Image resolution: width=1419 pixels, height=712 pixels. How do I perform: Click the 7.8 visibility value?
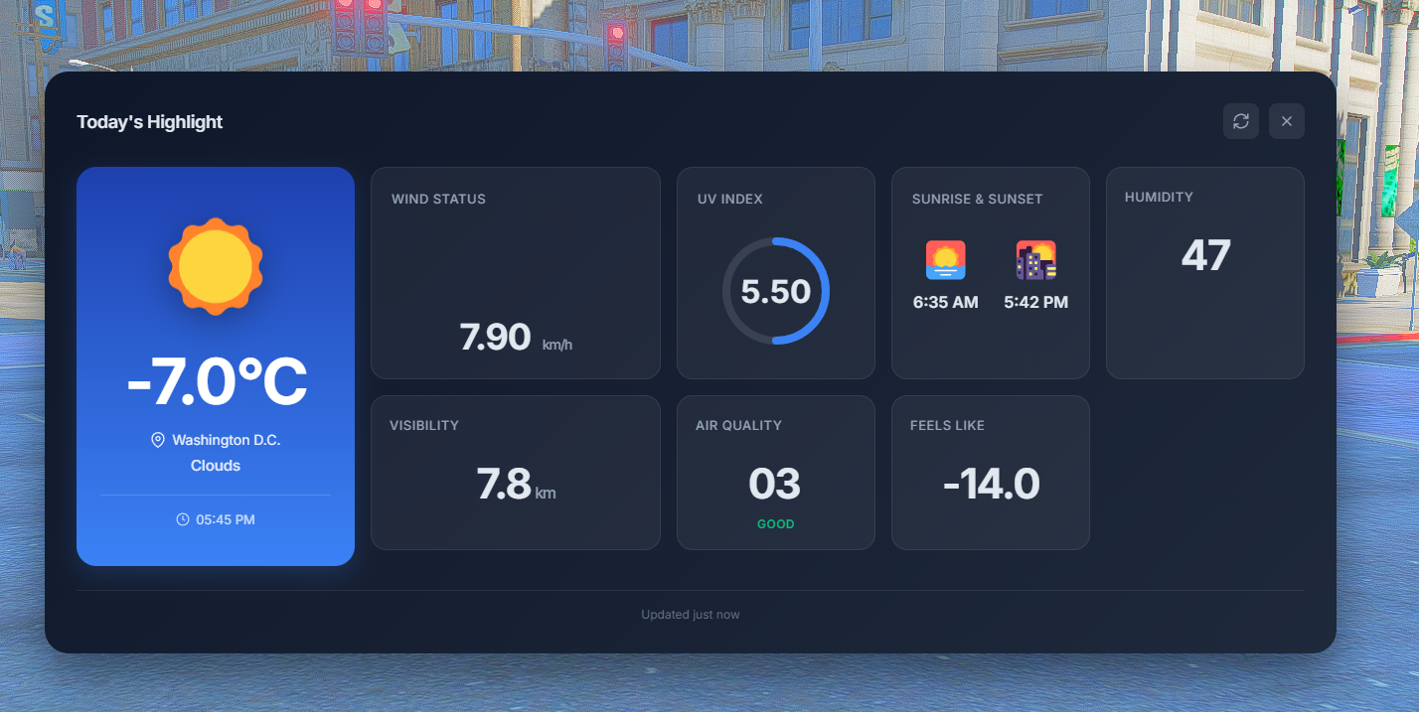504,485
